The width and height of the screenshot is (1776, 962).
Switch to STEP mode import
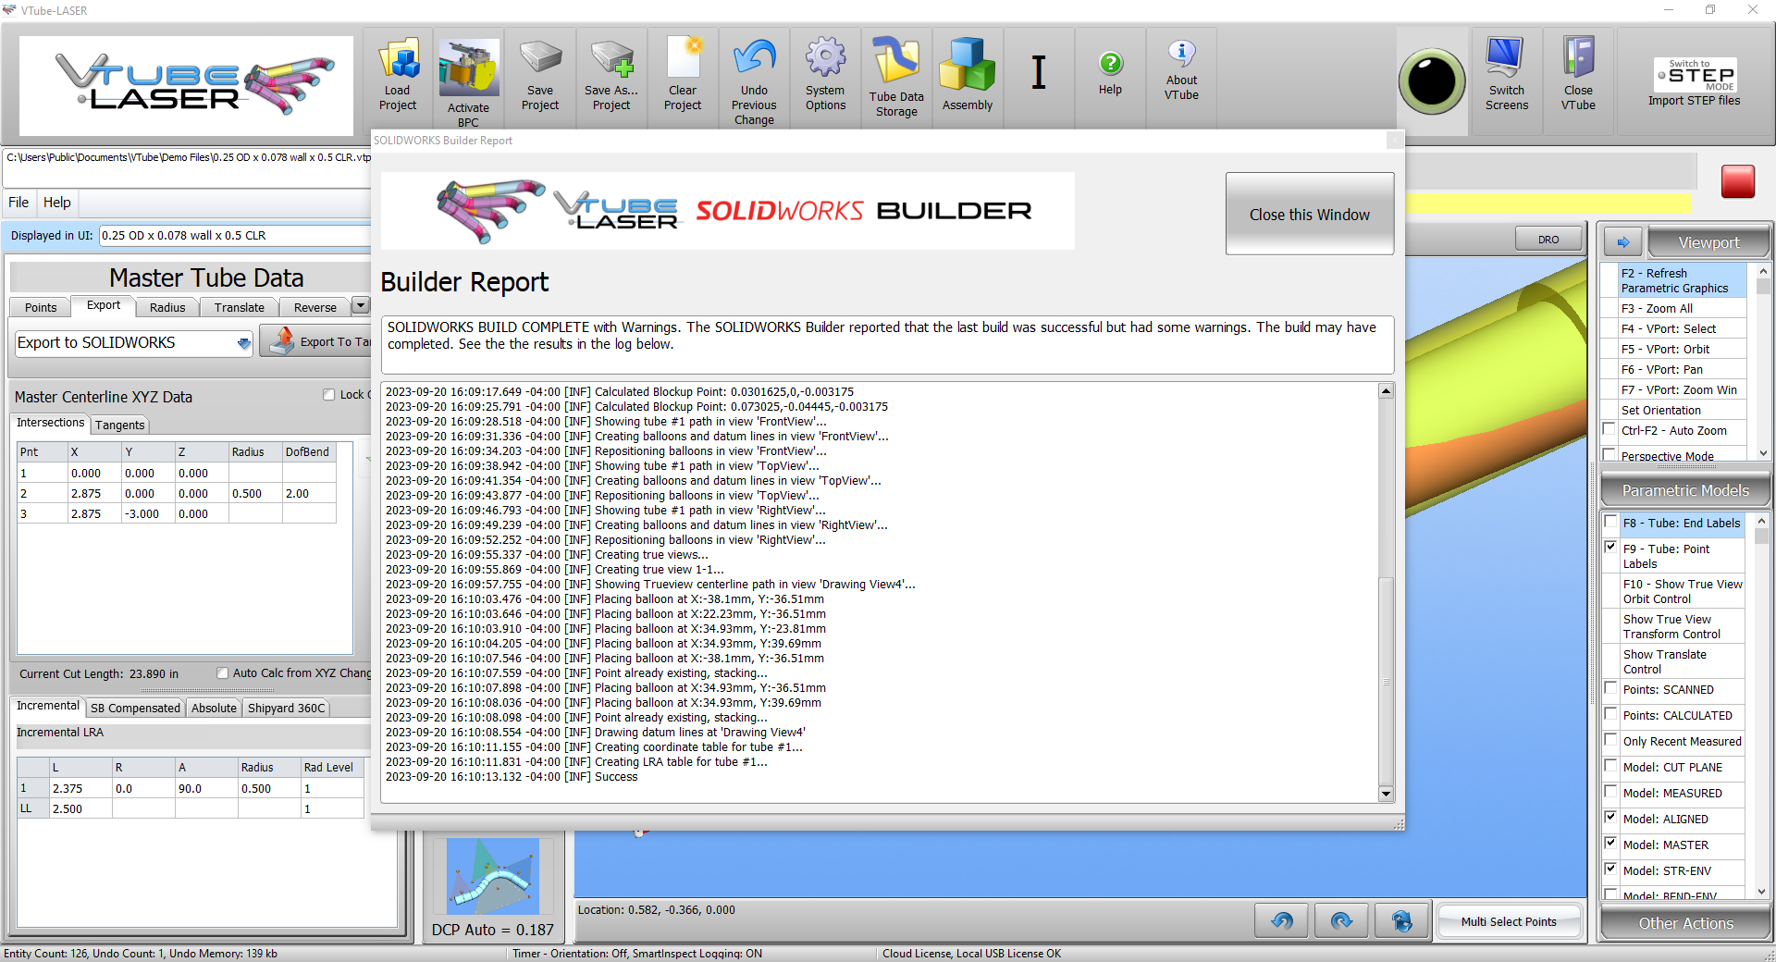1694,82
